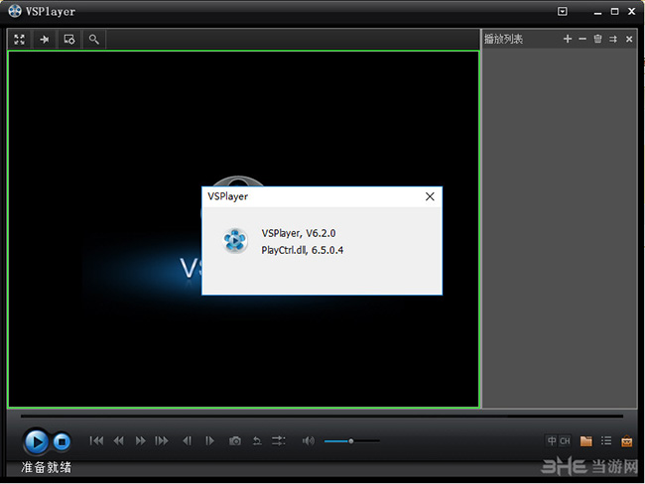645x484 pixels.
Task: Add a file to the playlist
Action: tap(568, 39)
